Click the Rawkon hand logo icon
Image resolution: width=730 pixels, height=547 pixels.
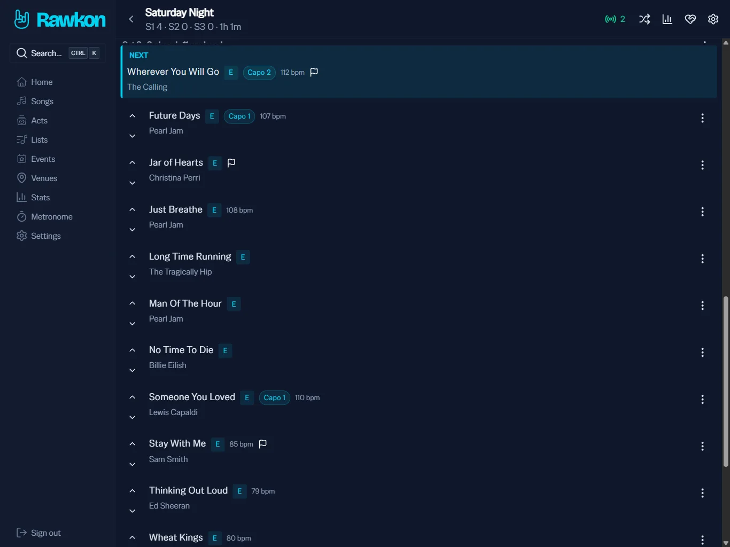(x=22, y=19)
